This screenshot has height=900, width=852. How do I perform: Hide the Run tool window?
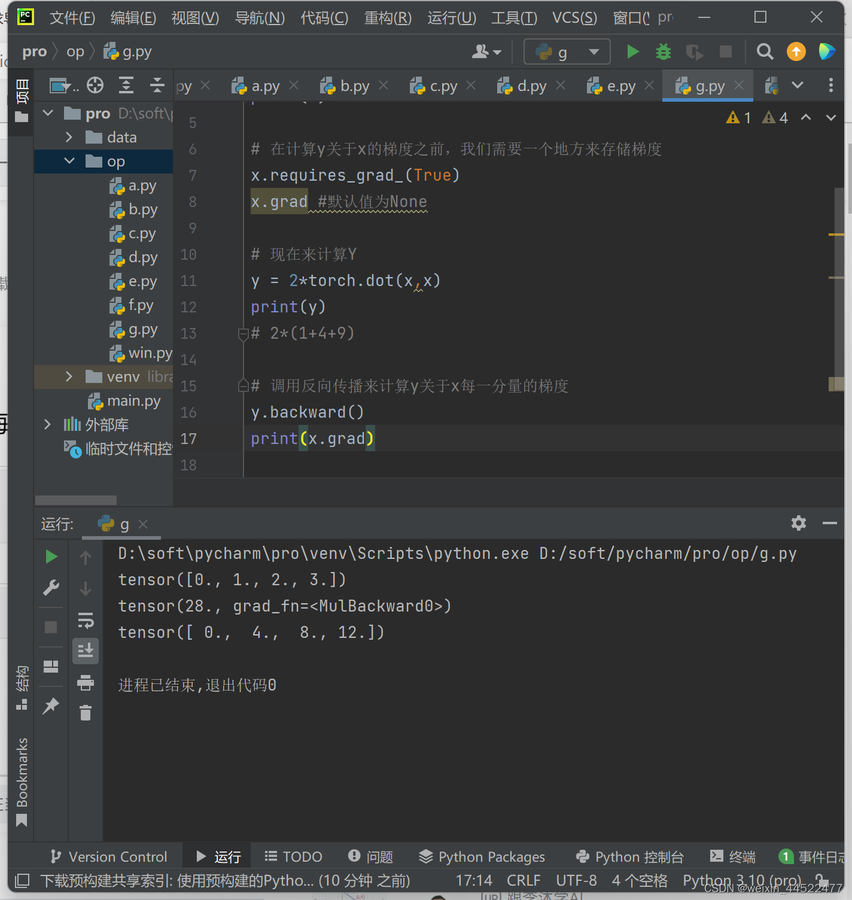(x=830, y=524)
